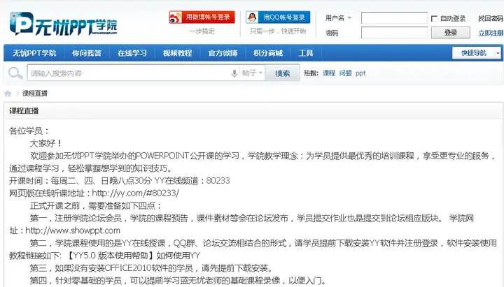Open the 无忧PPT学院 nav tab

coord(34,53)
